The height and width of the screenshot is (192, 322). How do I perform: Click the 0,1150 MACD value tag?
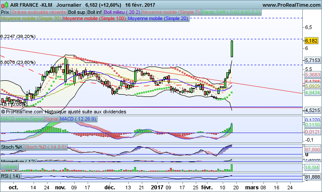(x=313, y=125)
